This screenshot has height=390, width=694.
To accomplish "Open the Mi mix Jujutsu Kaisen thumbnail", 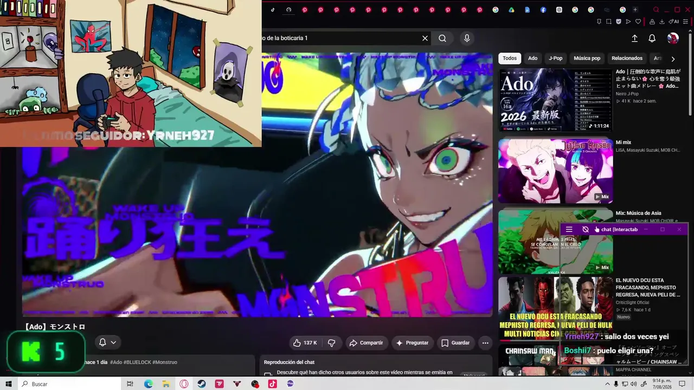I will [556, 171].
